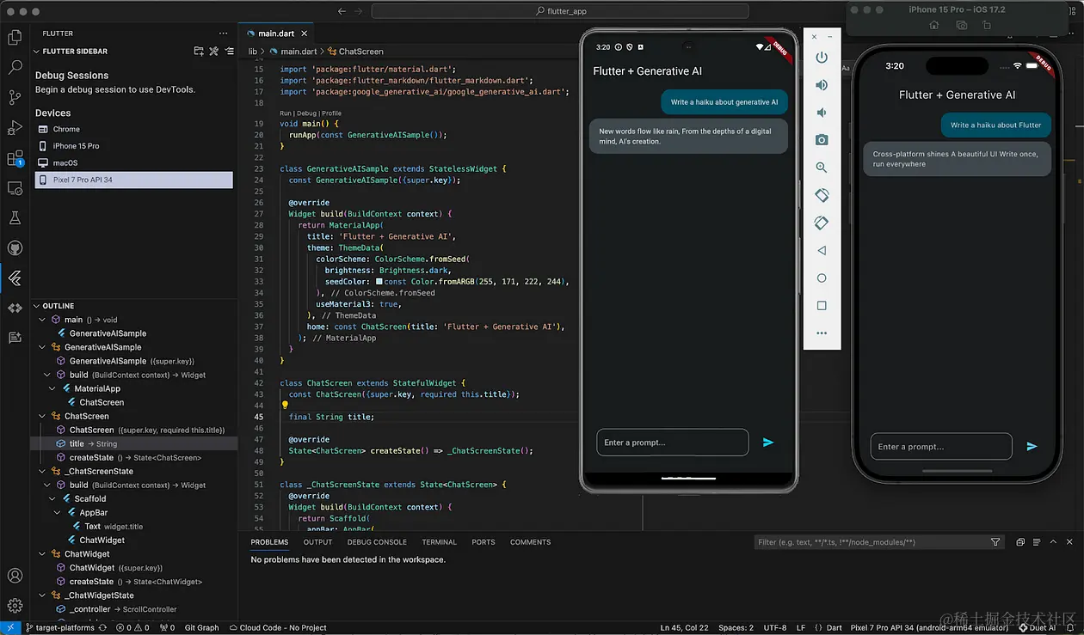Send the prompt in the Android emulator app
The image size is (1084, 635).
pyautogui.click(x=768, y=443)
